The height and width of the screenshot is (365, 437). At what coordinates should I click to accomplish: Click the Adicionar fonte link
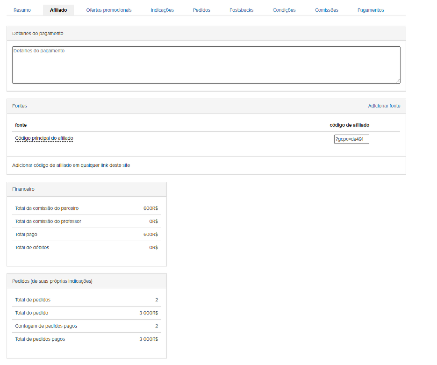pos(384,106)
